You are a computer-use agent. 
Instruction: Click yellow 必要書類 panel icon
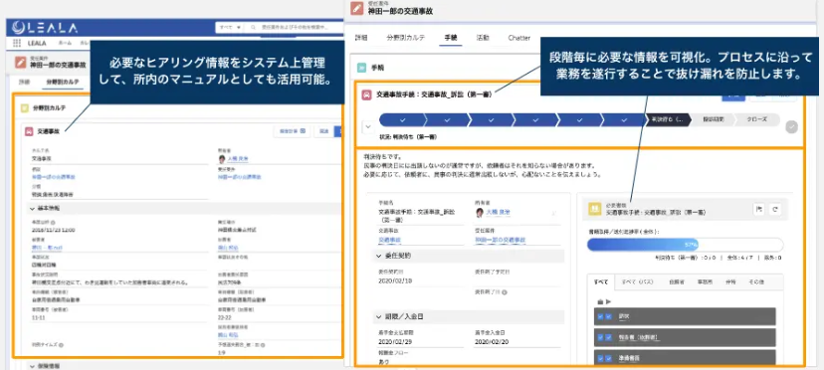(x=595, y=209)
